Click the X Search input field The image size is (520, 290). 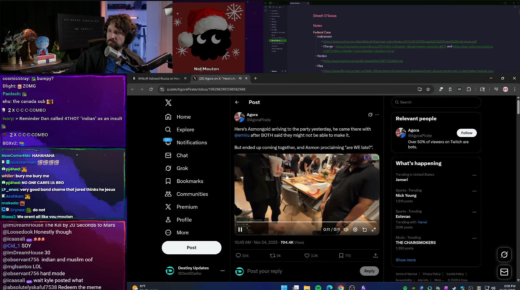pos(436,102)
